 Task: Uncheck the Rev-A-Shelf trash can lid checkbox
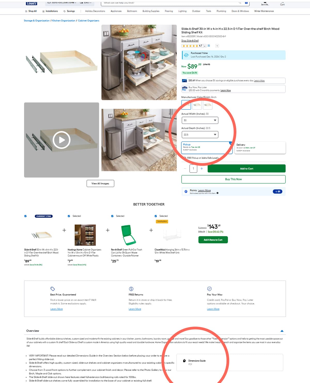point(112,216)
